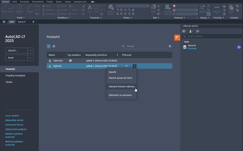Select the Otočit rotate tool

click(x=61, y=6)
